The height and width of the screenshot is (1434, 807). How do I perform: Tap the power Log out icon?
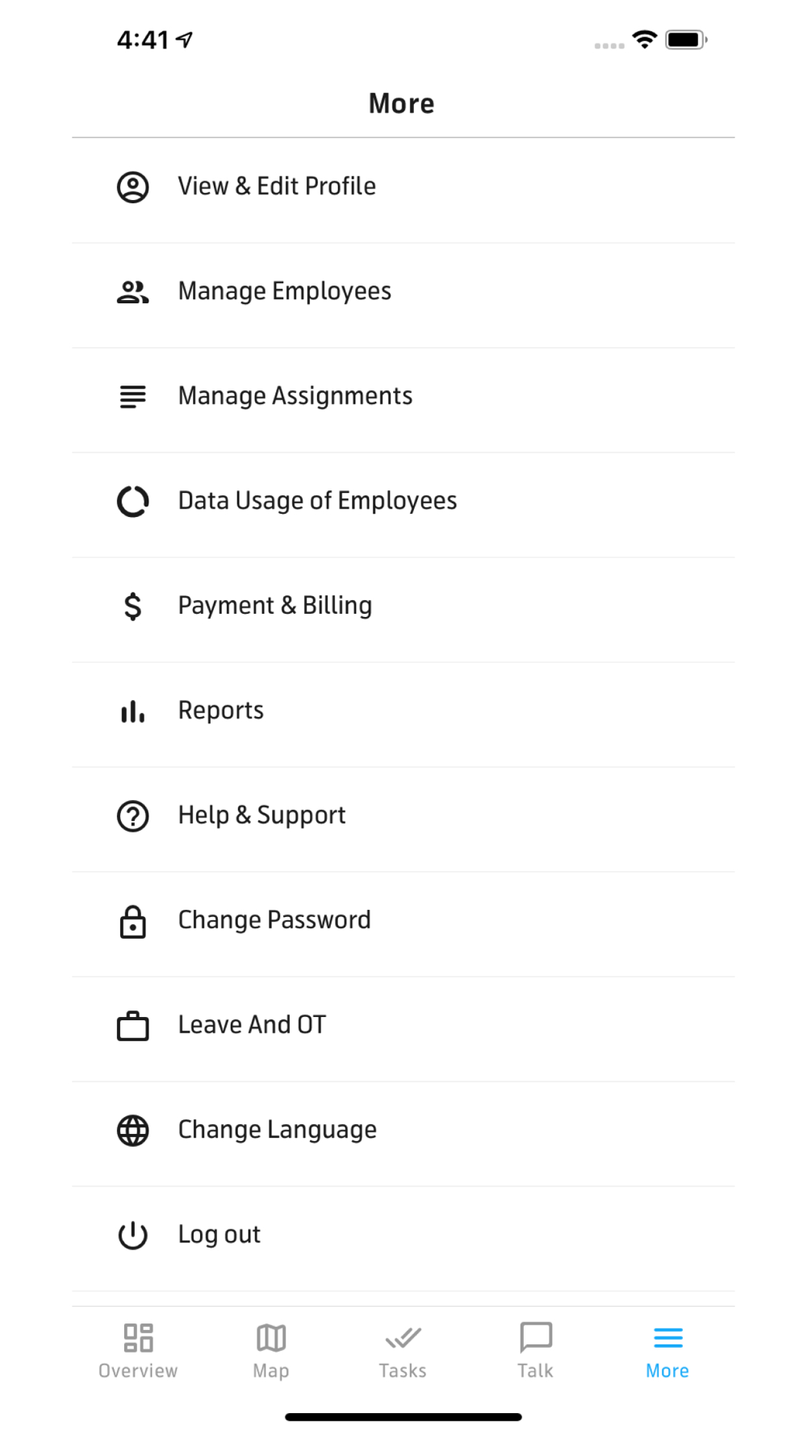pyautogui.click(x=133, y=1236)
